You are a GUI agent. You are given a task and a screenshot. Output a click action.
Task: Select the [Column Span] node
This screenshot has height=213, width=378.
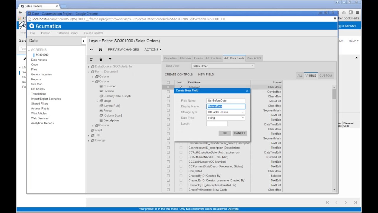click(x=113, y=115)
